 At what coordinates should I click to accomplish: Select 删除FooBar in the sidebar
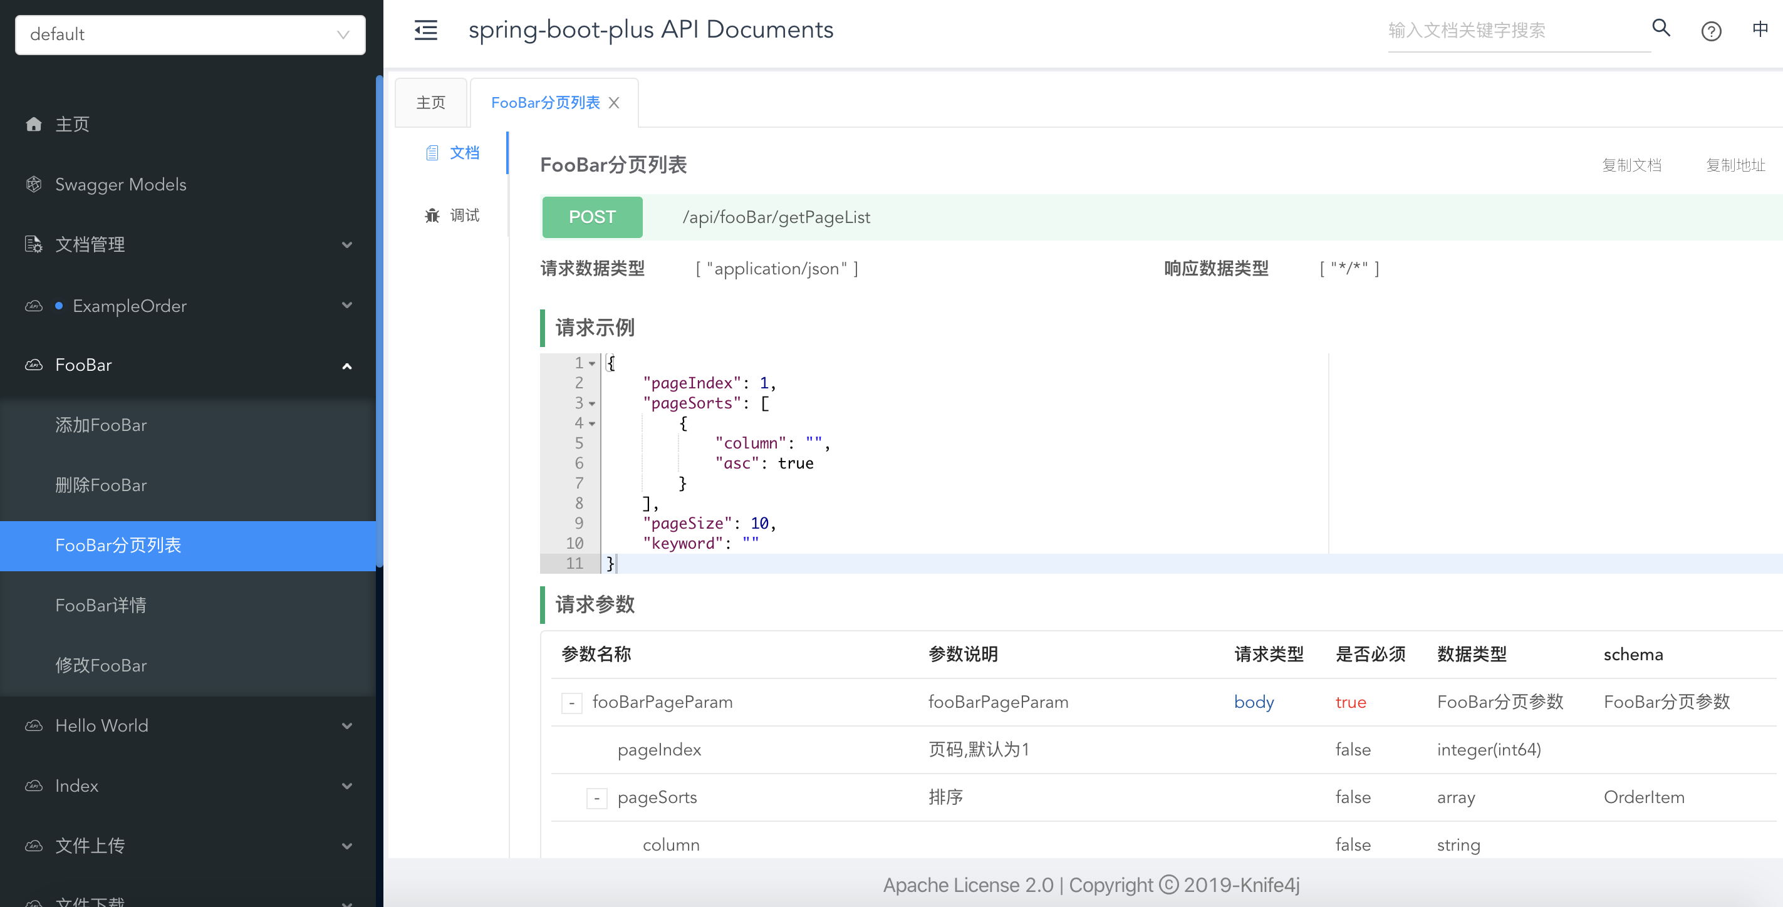101,485
